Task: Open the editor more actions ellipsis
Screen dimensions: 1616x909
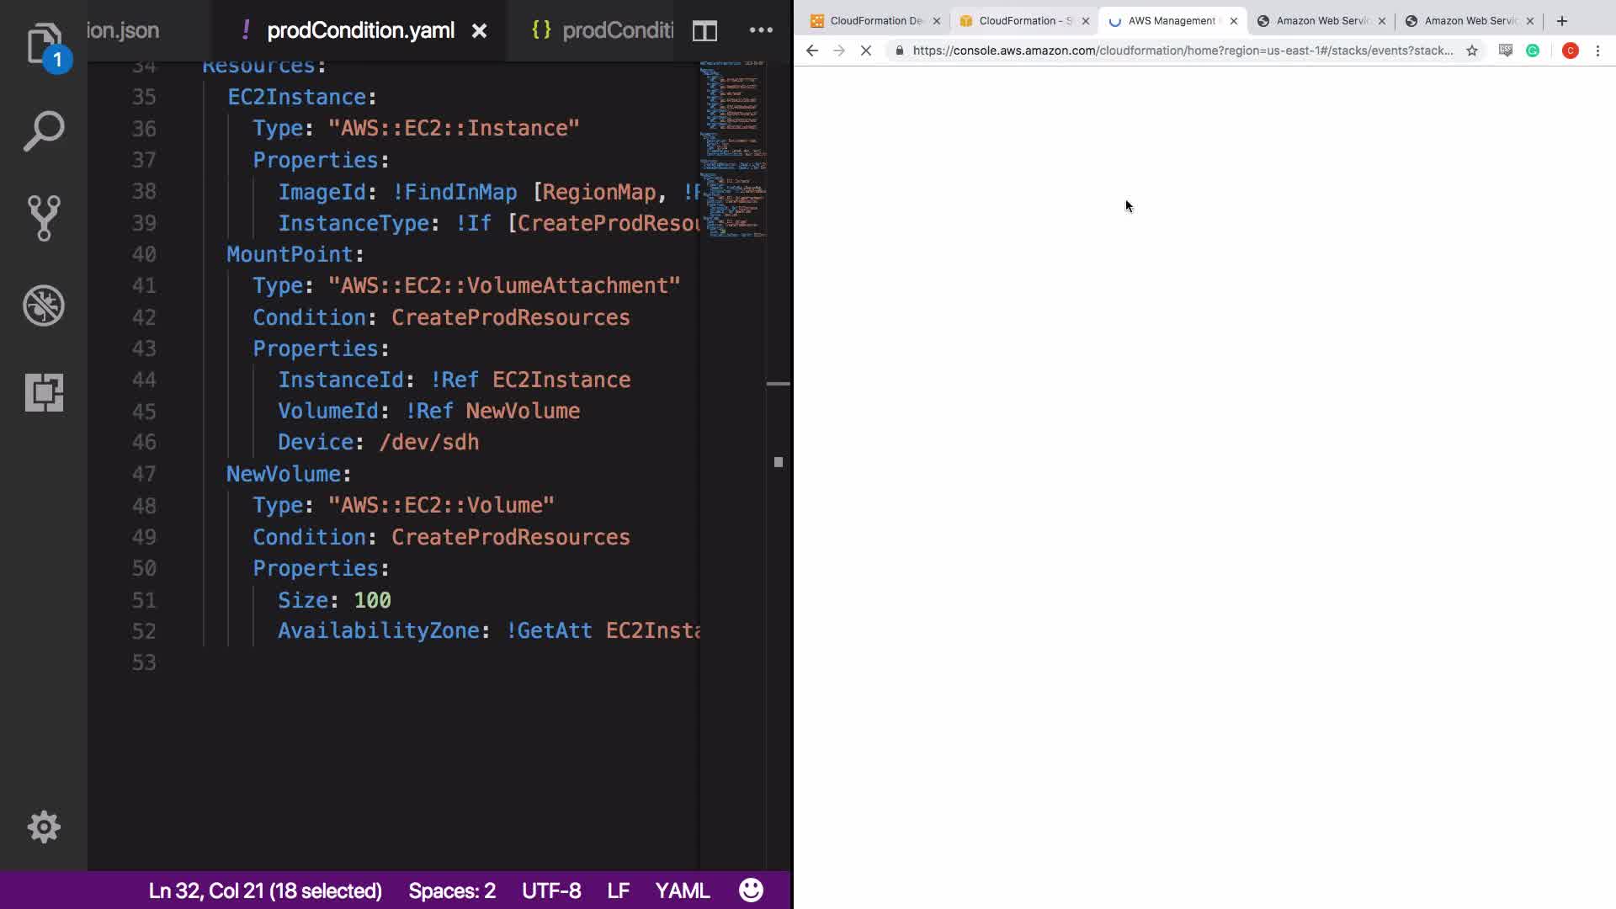Action: tap(761, 30)
